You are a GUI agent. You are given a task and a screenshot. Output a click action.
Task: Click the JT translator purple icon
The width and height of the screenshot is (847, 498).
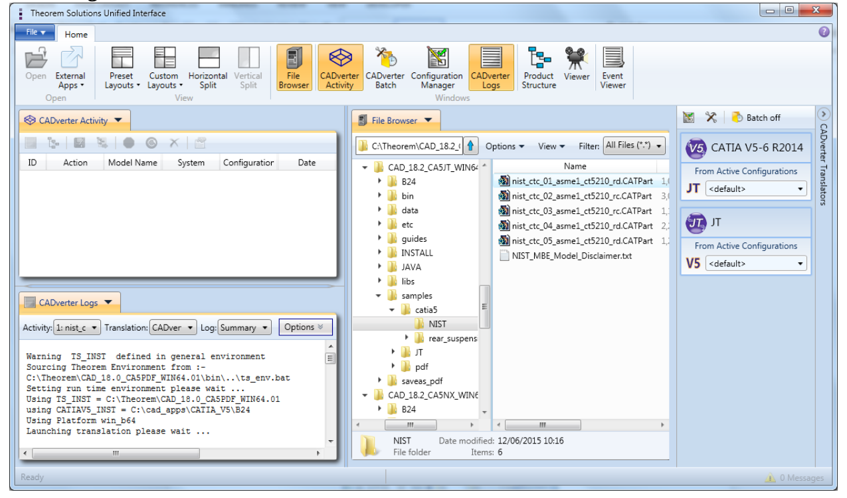tap(696, 222)
